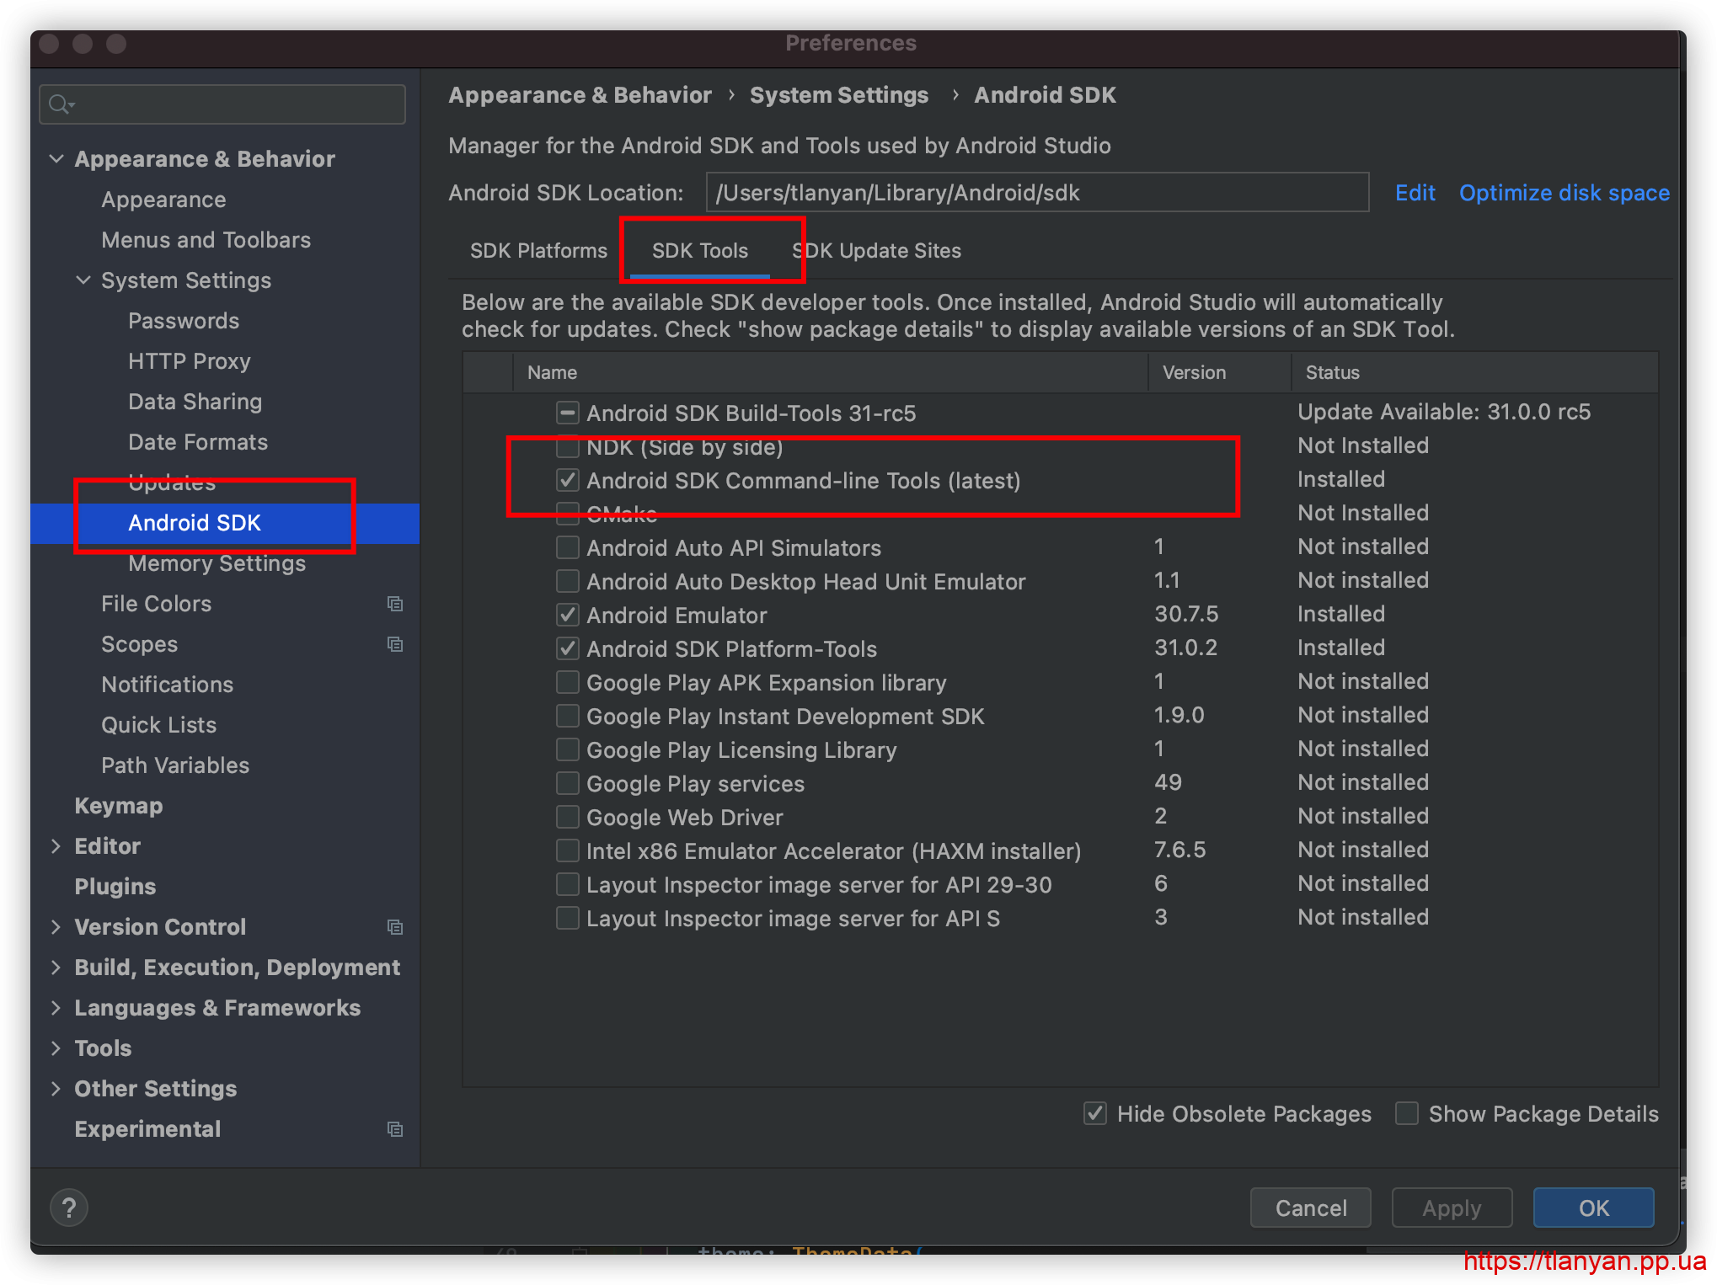Switch to the SDK Platforms tab

click(x=538, y=251)
